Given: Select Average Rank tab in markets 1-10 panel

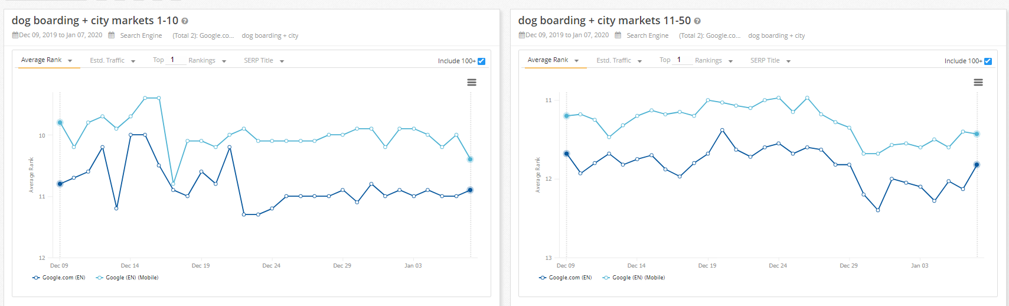Looking at the screenshot, I should click(x=41, y=60).
